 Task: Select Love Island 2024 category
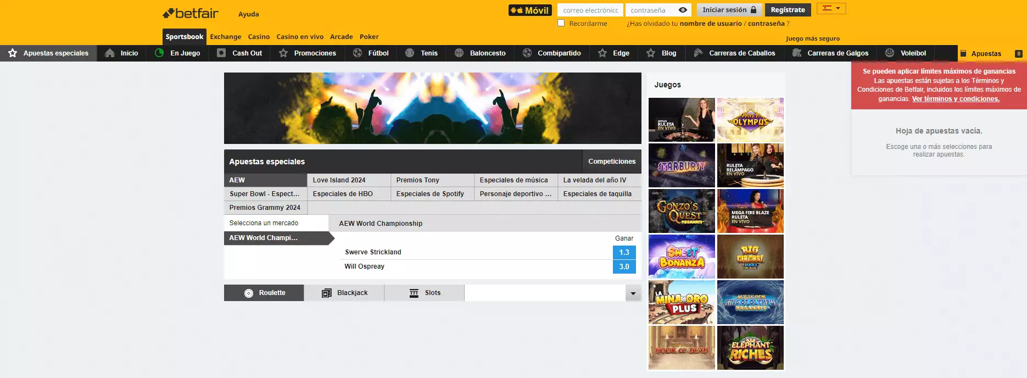(349, 180)
